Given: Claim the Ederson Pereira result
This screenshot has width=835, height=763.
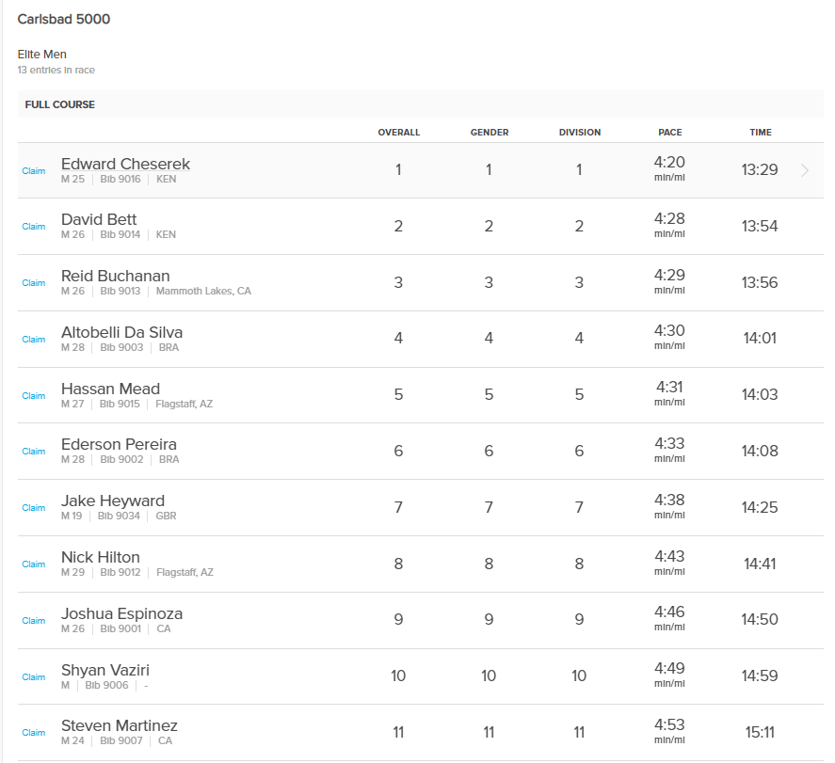Looking at the screenshot, I should [34, 452].
